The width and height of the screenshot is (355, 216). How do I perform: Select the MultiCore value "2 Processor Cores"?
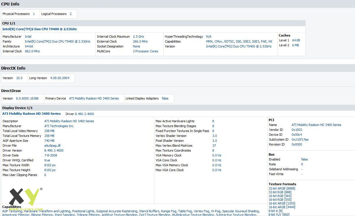coord(145,51)
